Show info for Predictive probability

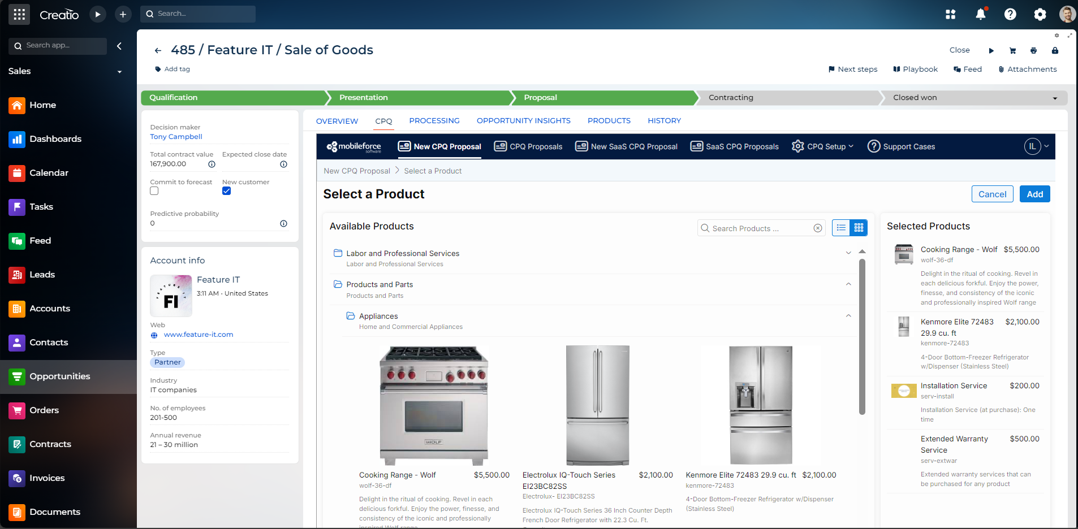click(283, 224)
